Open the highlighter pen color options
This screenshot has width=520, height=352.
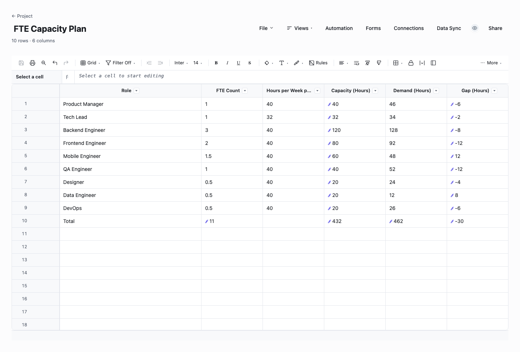pos(298,63)
